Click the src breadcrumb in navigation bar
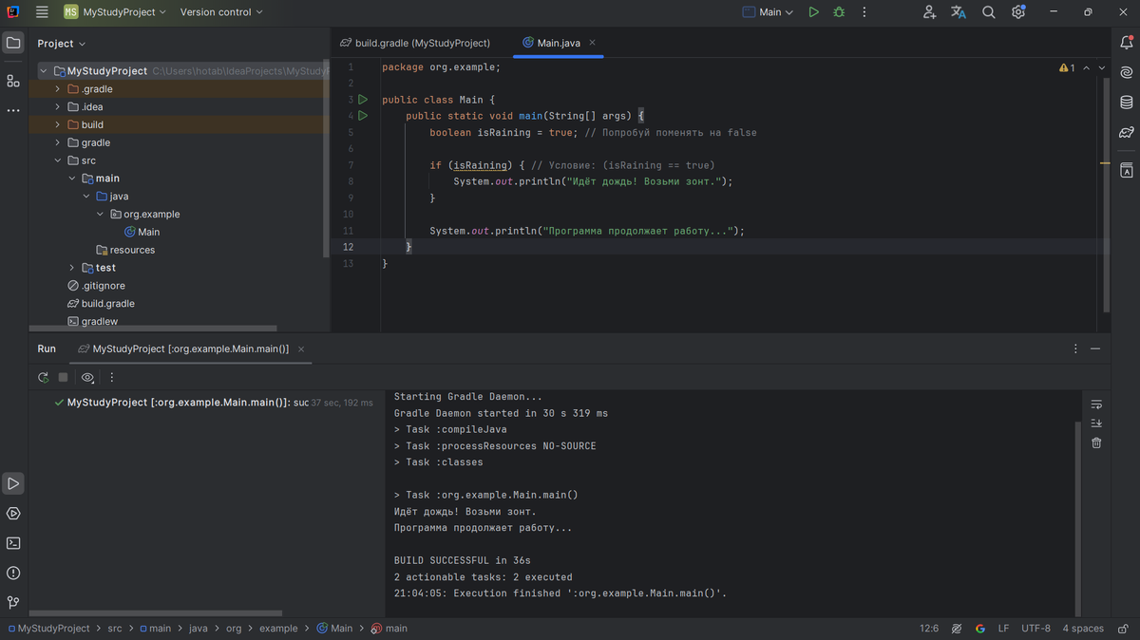 [114, 629]
